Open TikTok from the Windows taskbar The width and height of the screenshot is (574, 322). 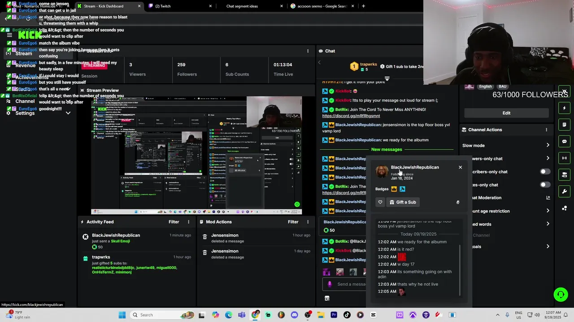point(347,315)
